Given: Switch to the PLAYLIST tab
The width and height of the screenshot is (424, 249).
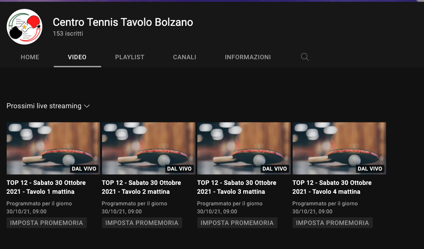Looking at the screenshot, I should click(x=130, y=57).
